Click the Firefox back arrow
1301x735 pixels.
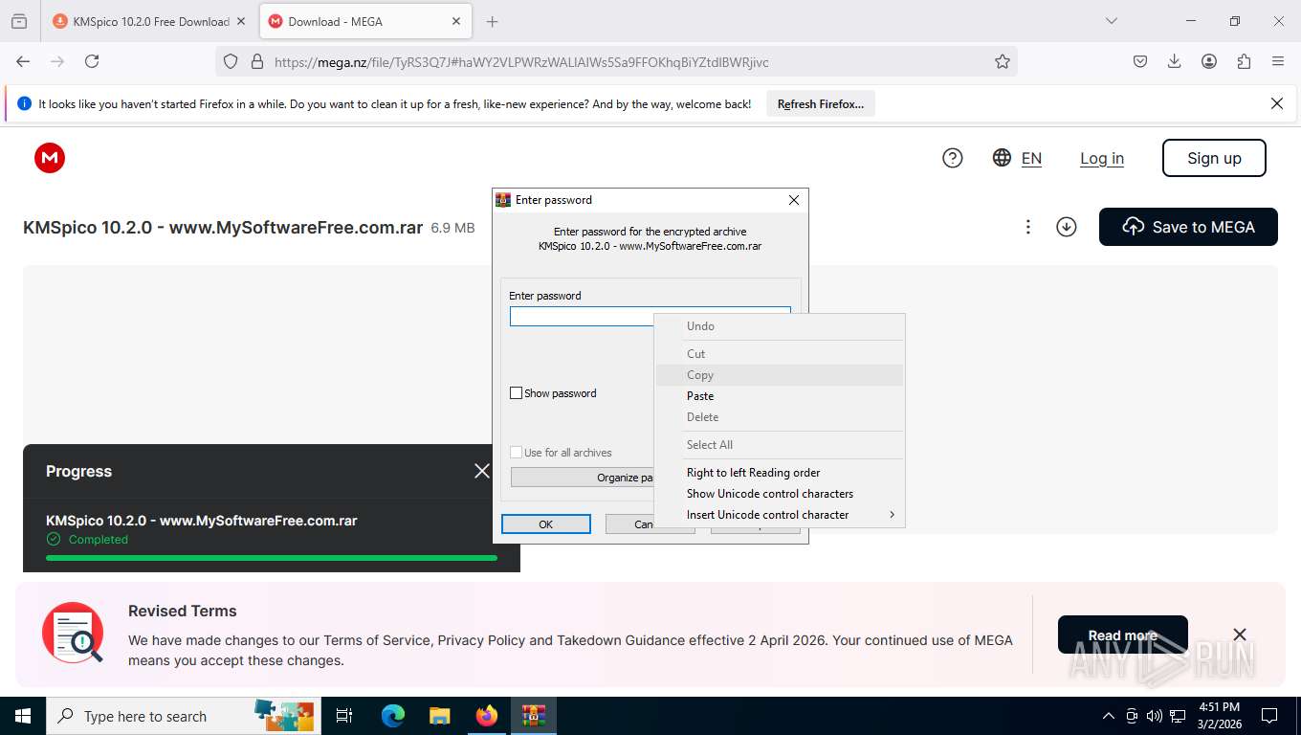point(23,61)
